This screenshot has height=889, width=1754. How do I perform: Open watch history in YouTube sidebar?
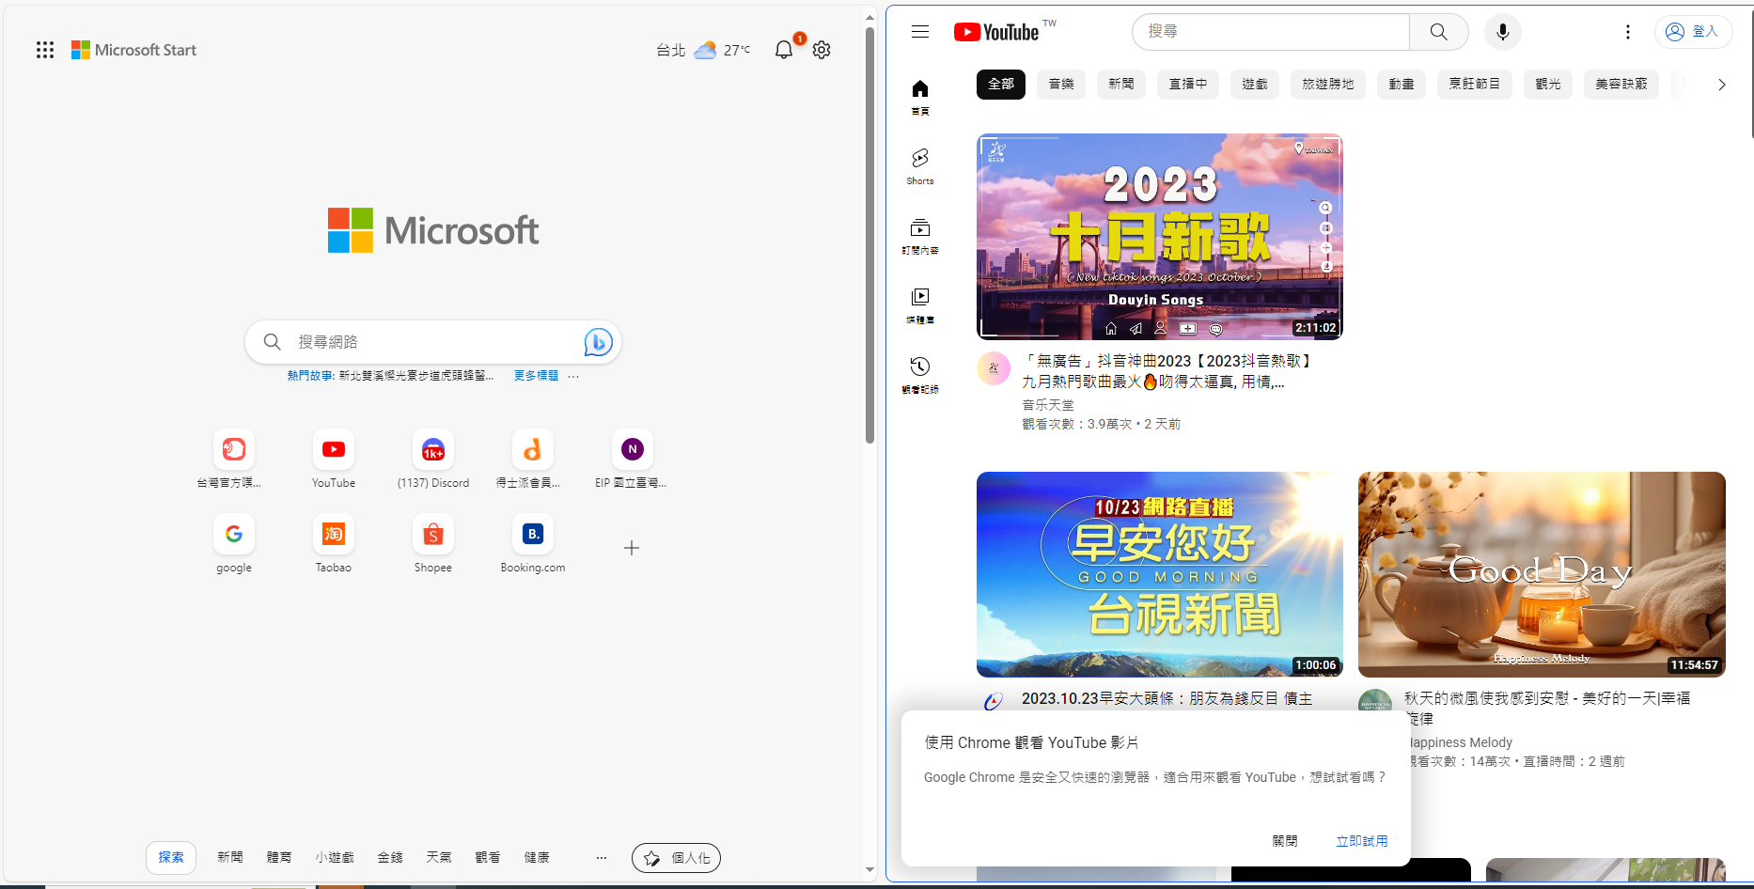click(920, 375)
